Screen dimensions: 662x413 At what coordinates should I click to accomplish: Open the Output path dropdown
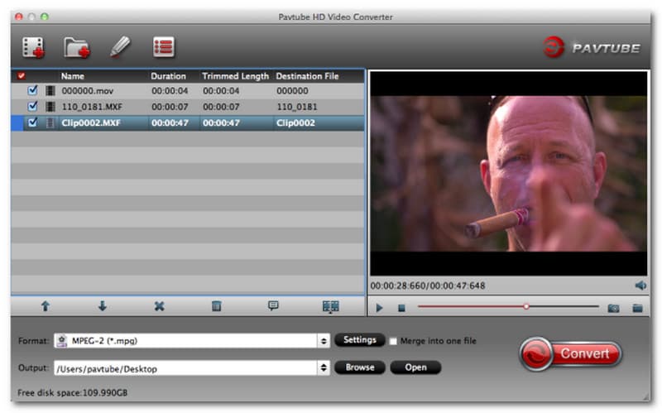tap(324, 367)
